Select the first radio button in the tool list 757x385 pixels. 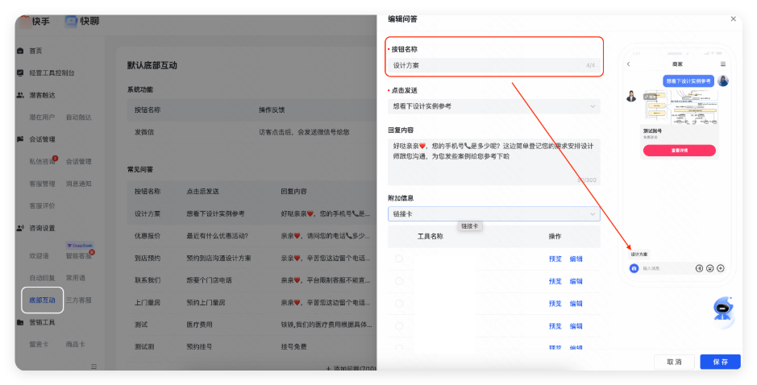[399, 259]
